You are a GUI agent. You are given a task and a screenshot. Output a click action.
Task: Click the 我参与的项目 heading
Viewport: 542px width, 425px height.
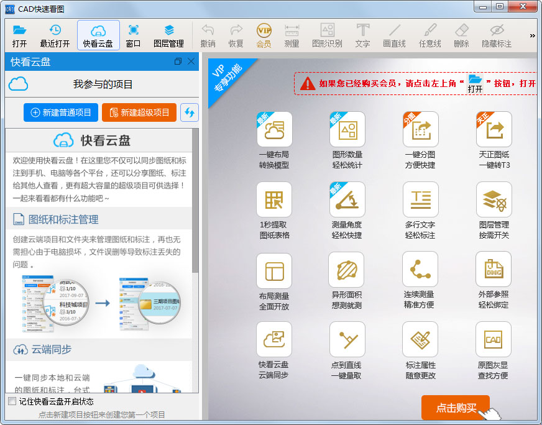point(103,84)
